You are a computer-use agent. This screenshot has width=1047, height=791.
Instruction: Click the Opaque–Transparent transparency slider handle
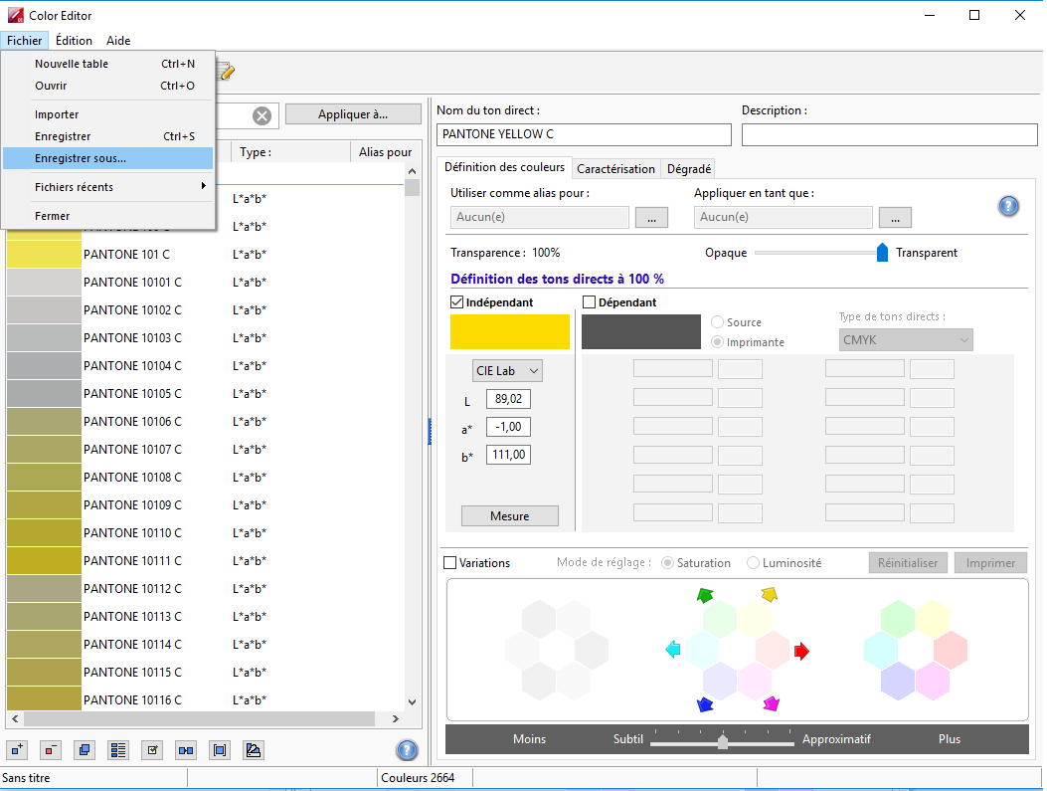[x=882, y=253]
